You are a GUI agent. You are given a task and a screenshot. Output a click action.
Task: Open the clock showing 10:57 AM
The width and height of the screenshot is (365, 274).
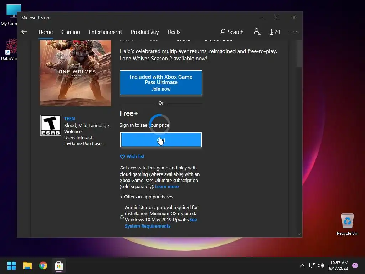coord(339,265)
